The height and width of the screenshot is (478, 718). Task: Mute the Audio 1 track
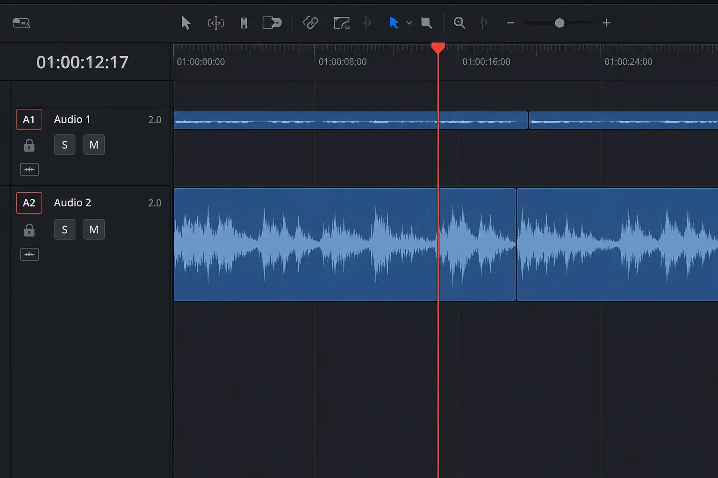pyautogui.click(x=94, y=145)
